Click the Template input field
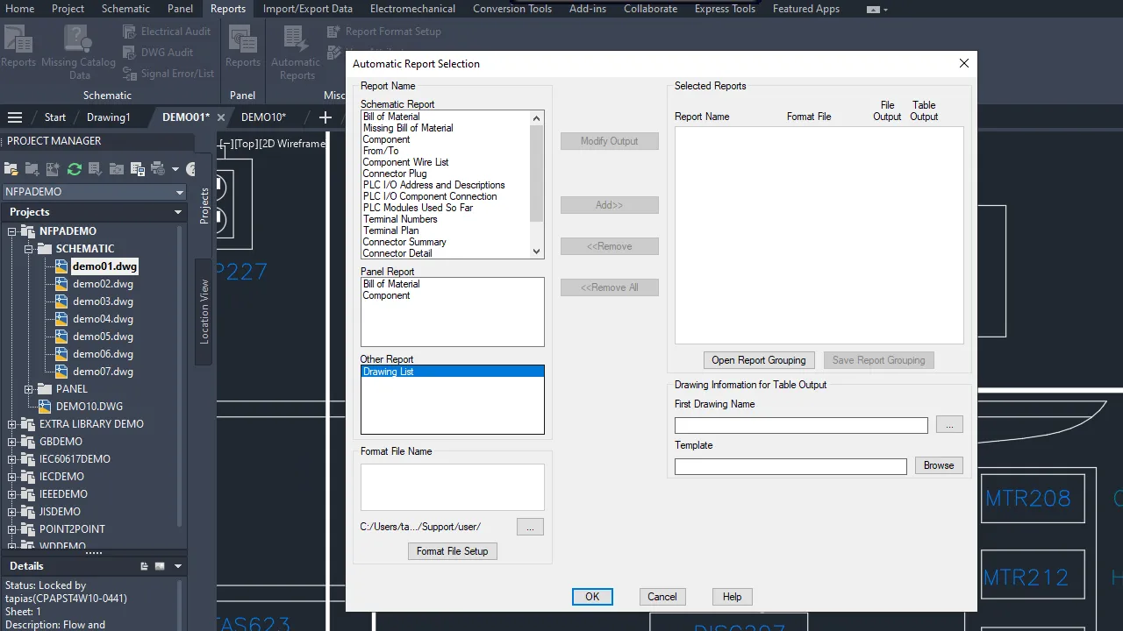 790,466
